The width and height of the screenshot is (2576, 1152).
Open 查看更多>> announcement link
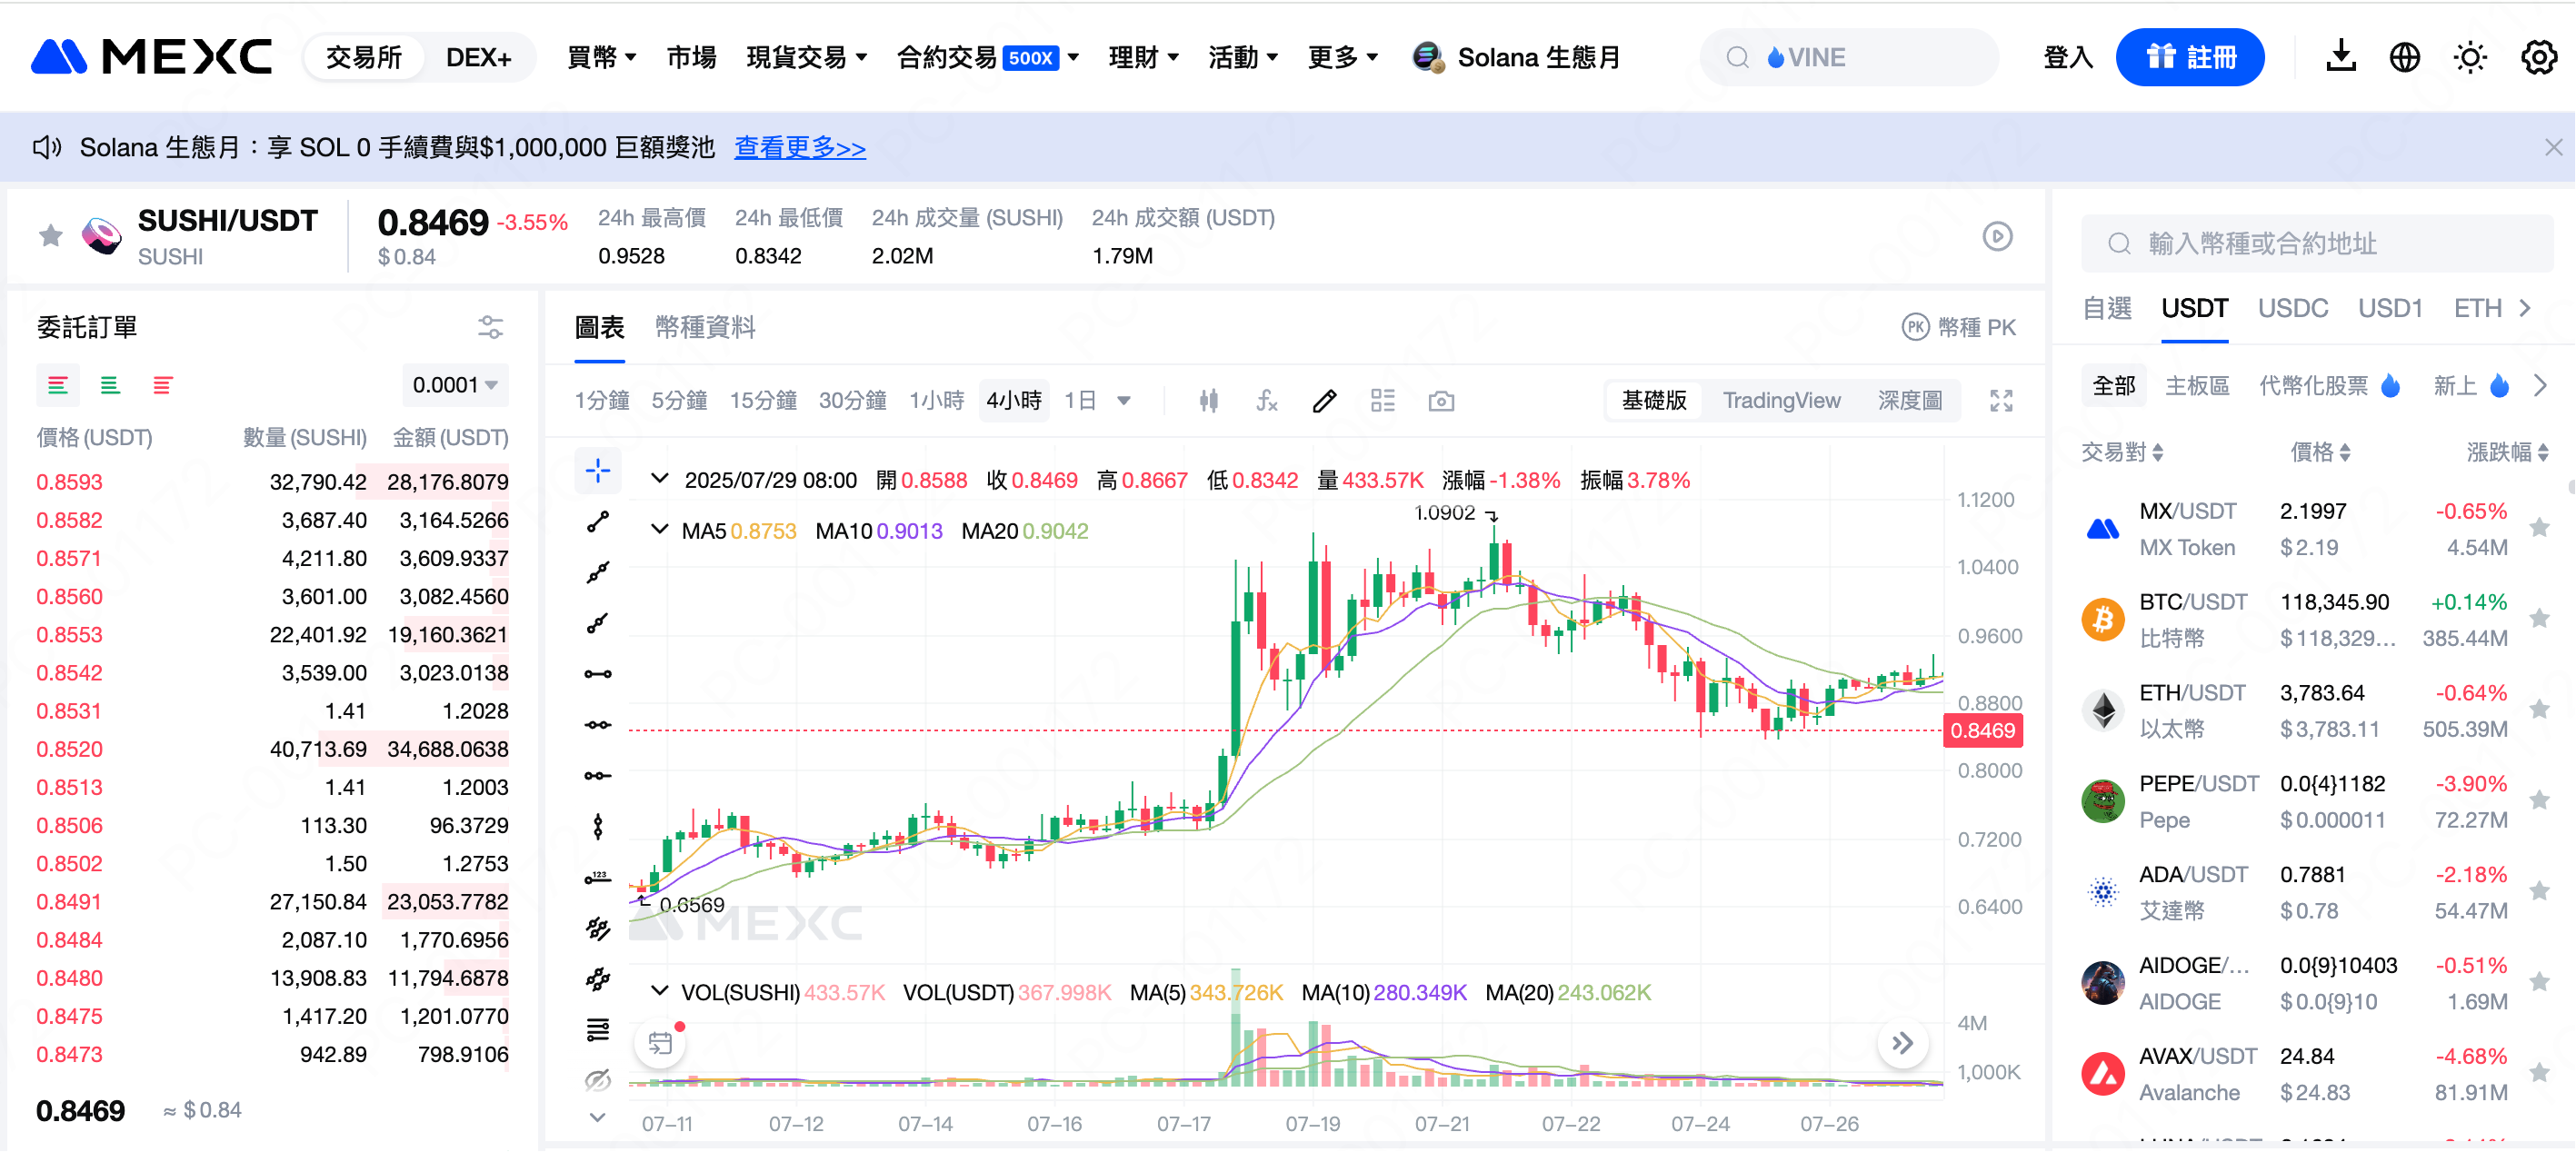pyautogui.click(x=799, y=148)
